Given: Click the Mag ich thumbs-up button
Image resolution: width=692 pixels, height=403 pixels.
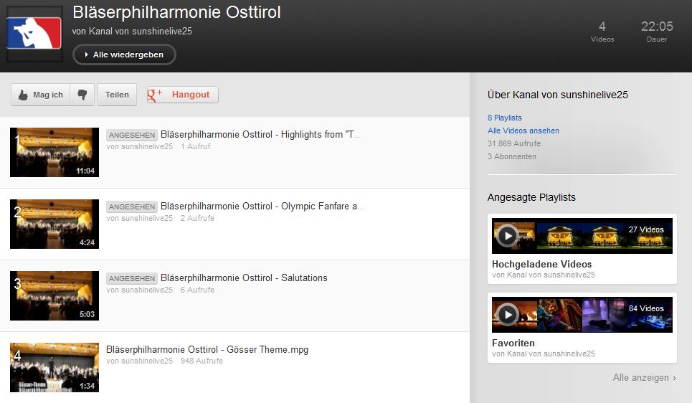Looking at the screenshot, I should [x=41, y=95].
